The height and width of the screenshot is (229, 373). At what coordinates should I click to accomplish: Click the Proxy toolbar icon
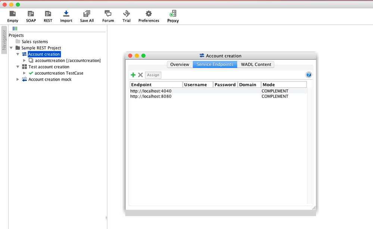[173, 14]
